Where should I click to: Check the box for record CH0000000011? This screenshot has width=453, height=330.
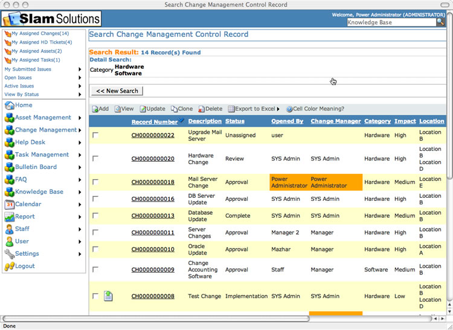95,232
